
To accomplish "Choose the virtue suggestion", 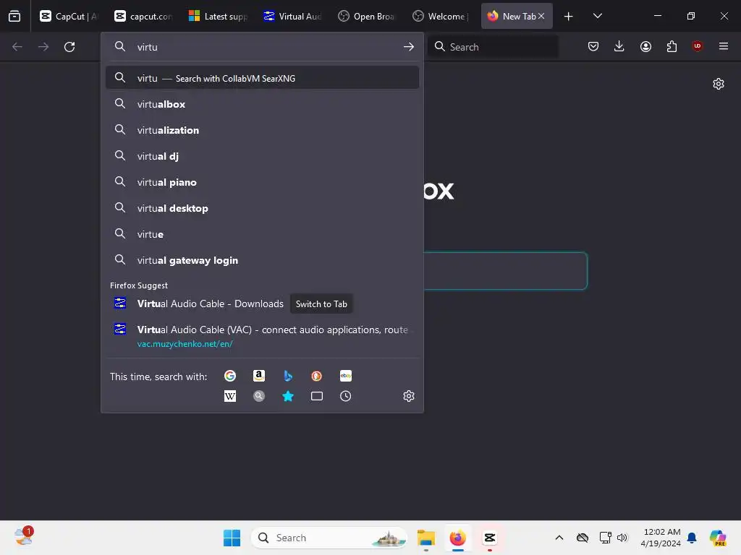I will [262, 233].
